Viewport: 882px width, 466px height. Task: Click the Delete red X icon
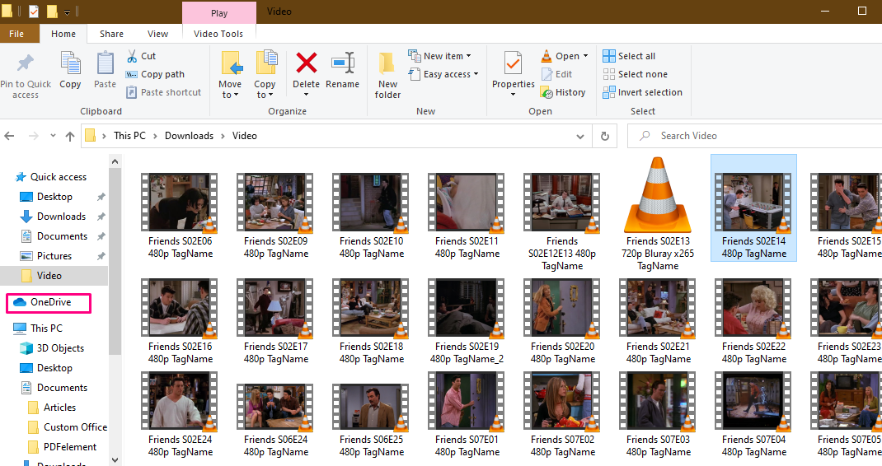pyautogui.click(x=306, y=63)
